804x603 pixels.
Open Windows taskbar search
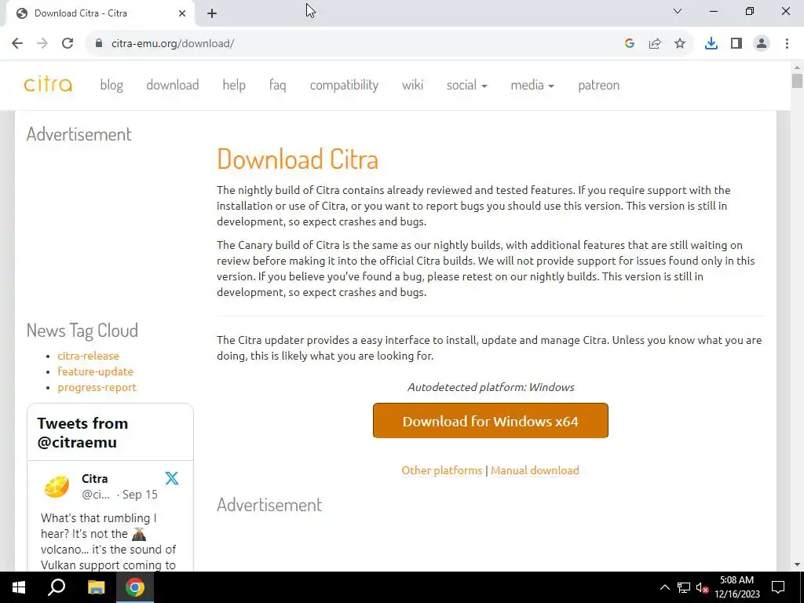(57, 587)
